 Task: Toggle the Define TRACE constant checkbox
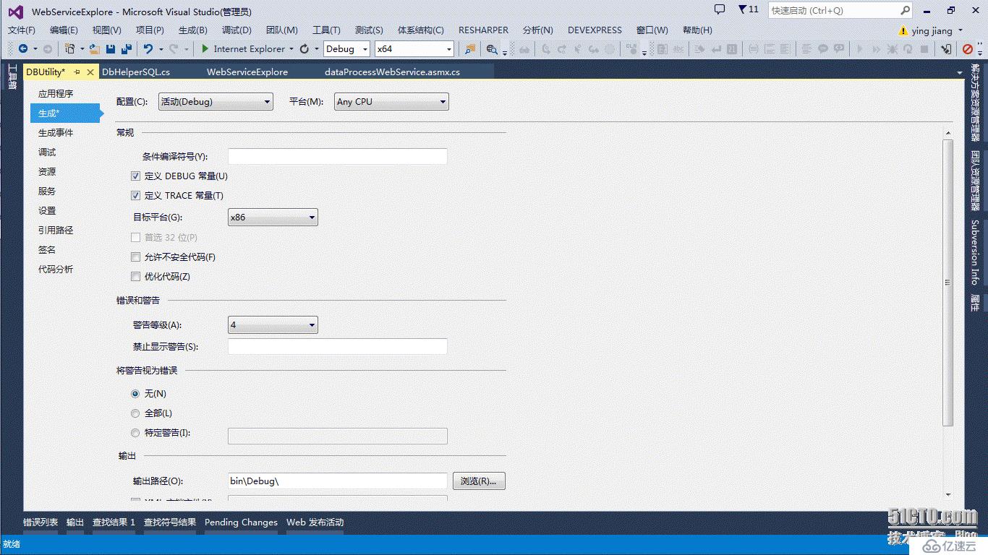tap(135, 195)
